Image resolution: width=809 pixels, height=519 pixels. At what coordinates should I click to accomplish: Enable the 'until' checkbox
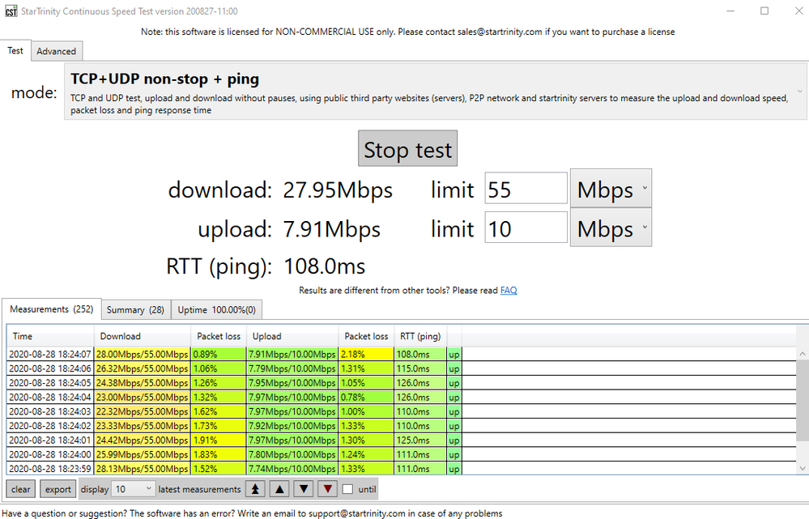click(347, 489)
